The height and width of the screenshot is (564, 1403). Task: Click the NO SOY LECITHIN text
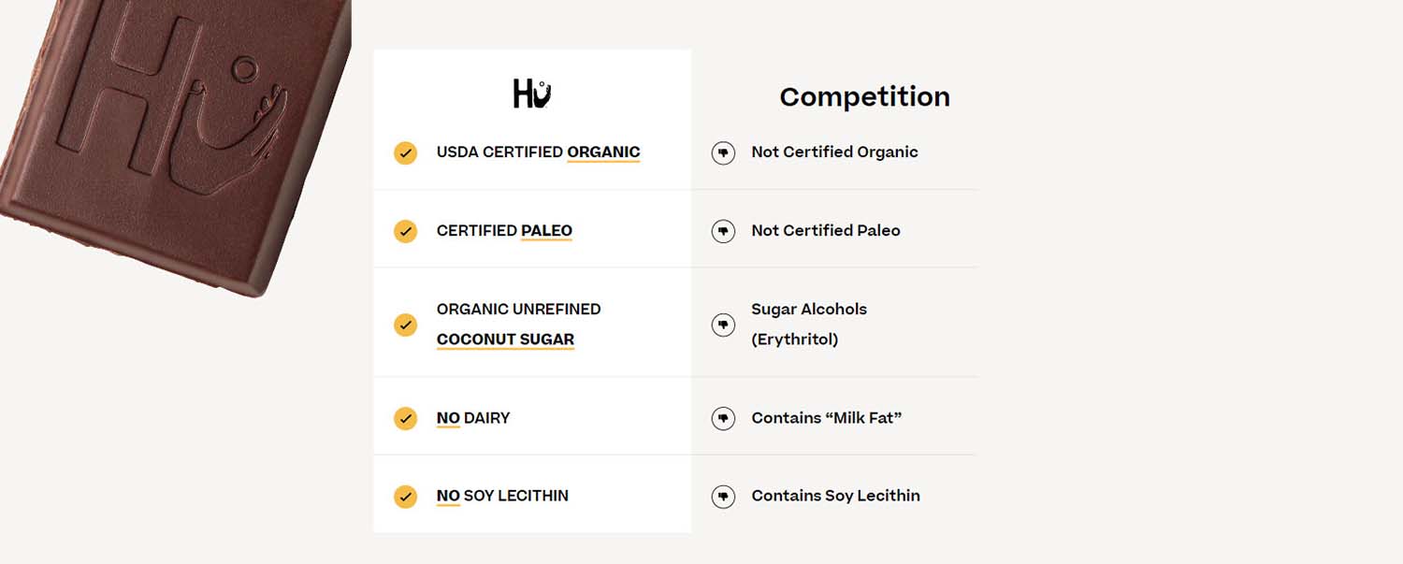[502, 496]
